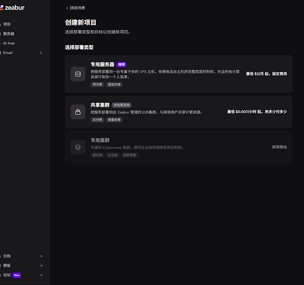
Task: Select the 专用服务器 server icon
Action: coord(78,74)
